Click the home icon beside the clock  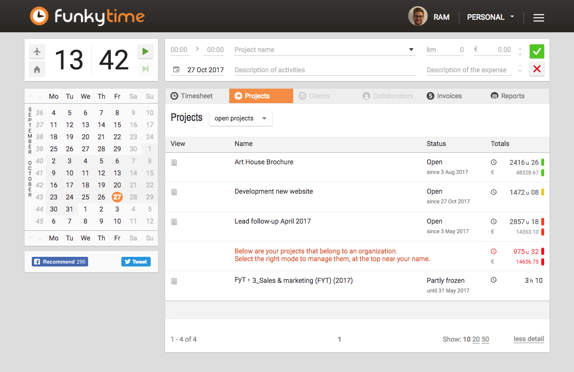pyautogui.click(x=37, y=69)
